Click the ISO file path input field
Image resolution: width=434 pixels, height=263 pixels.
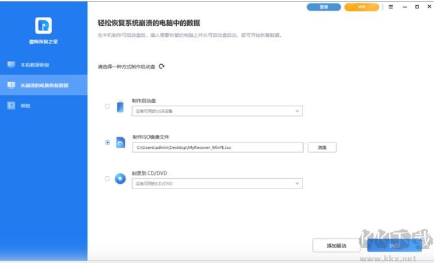(x=218, y=147)
